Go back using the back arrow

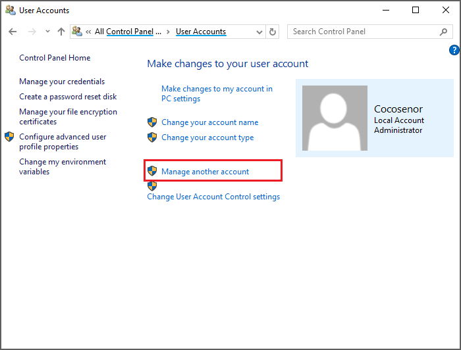pyautogui.click(x=13, y=32)
